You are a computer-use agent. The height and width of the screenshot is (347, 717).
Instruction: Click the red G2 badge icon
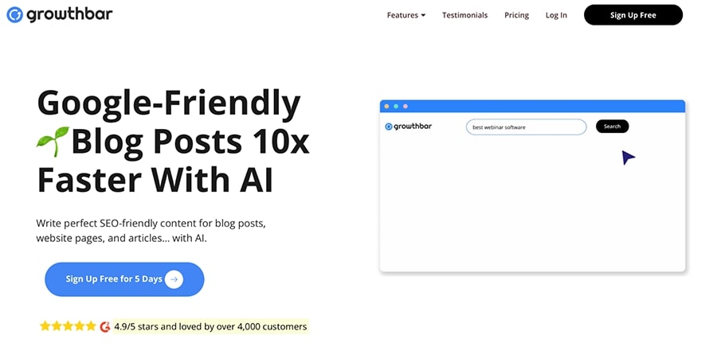pos(104,326)
